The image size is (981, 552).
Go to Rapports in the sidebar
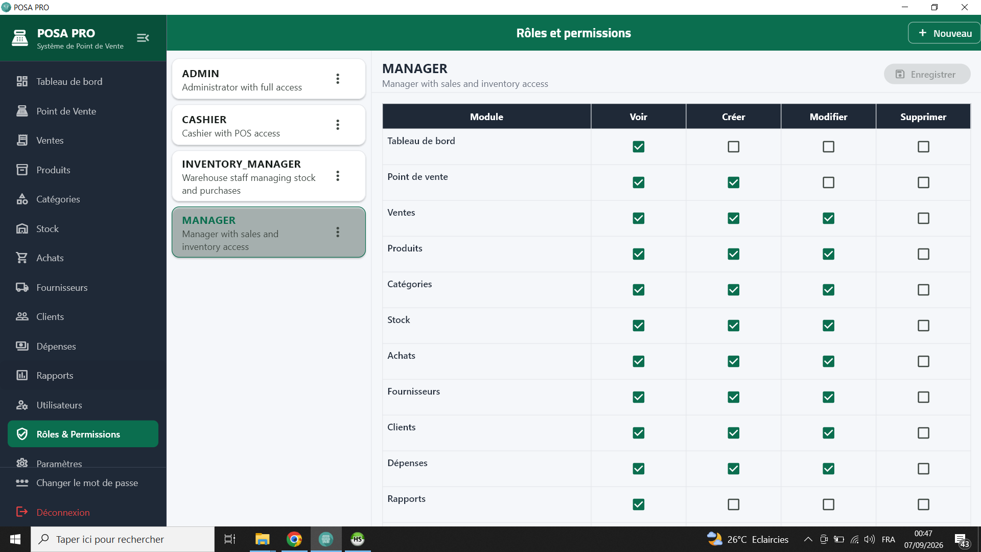[83, 375]
